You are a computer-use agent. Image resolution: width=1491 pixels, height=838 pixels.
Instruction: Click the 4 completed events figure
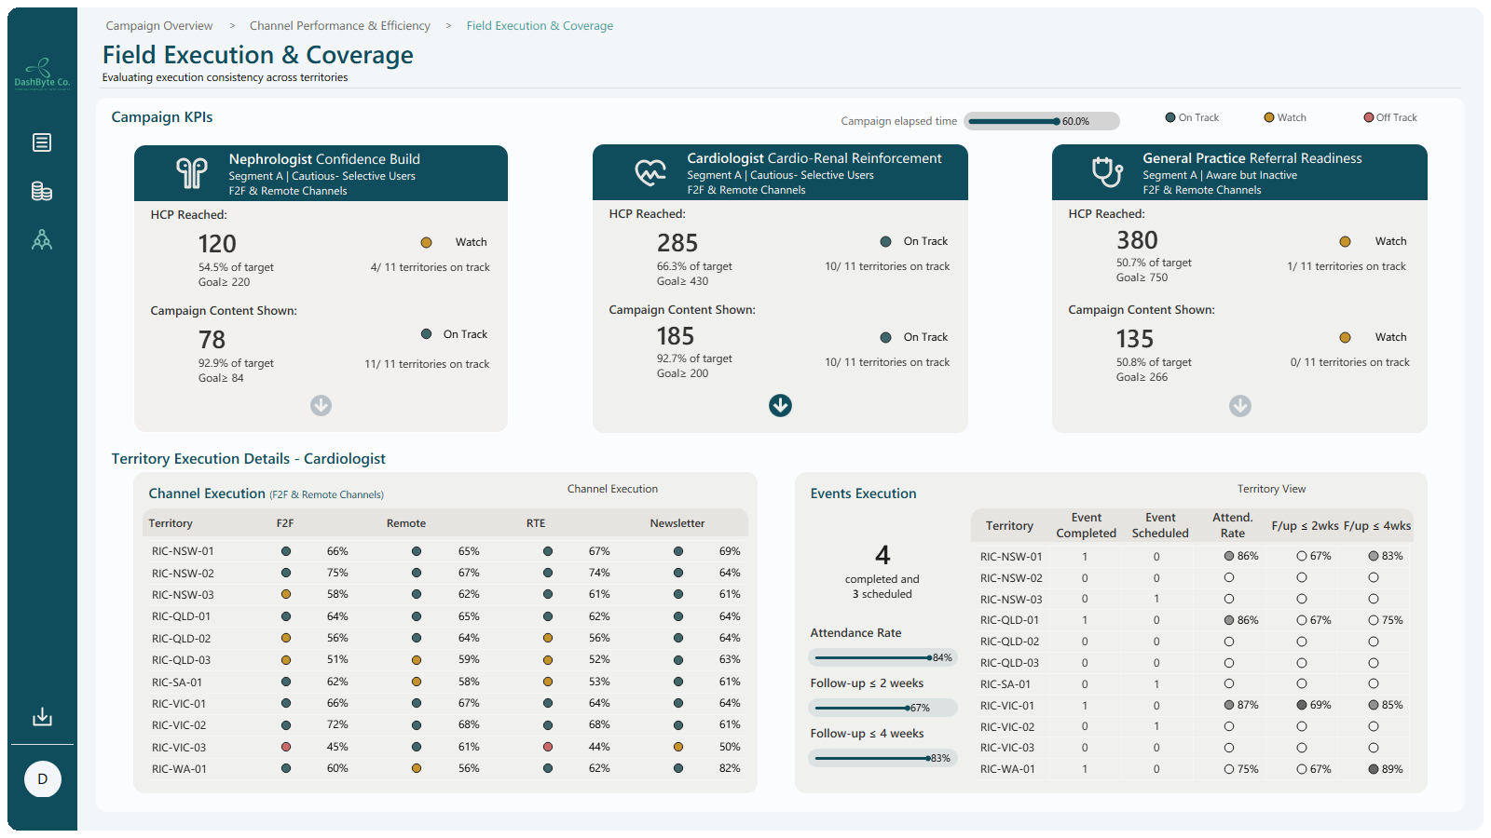tap(882, 555)
